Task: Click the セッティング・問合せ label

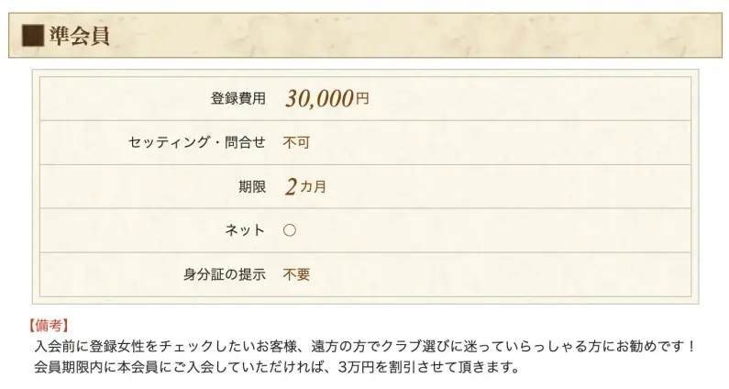Action: 196,142
